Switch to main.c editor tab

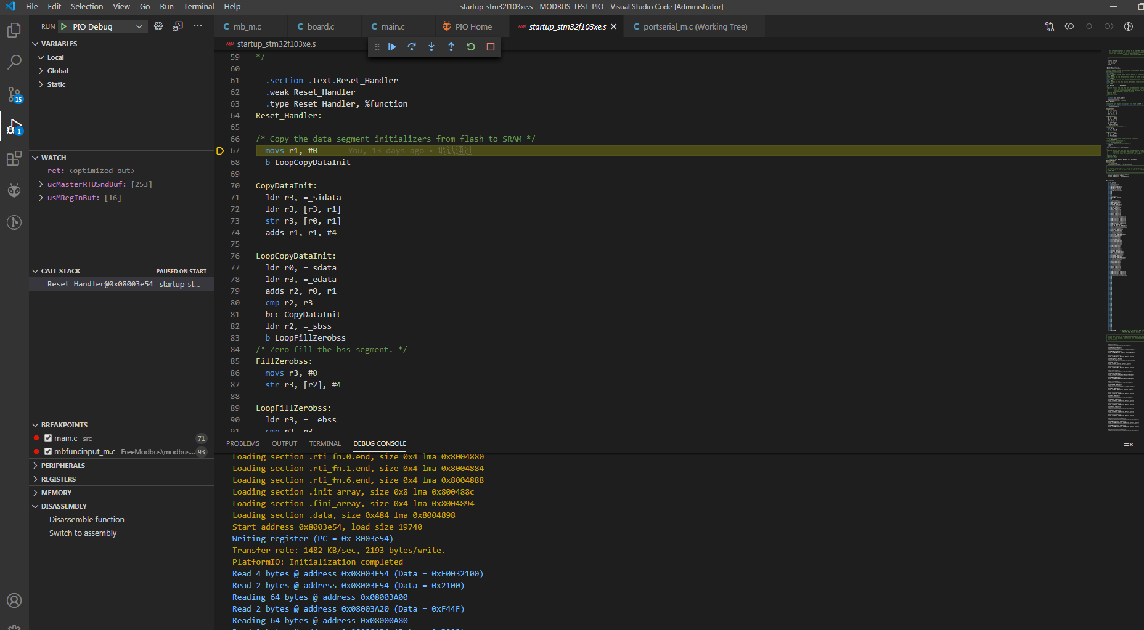[x=398, y=26]
